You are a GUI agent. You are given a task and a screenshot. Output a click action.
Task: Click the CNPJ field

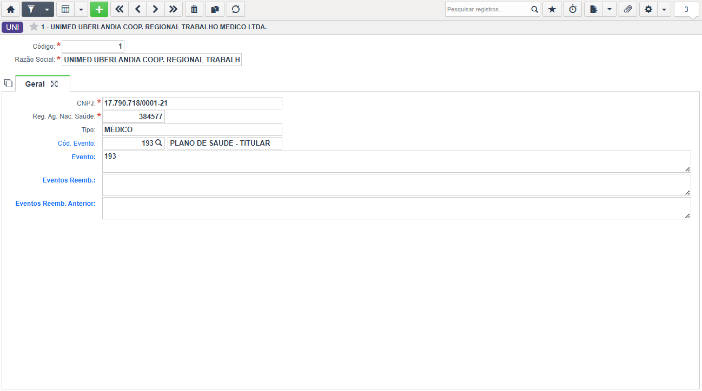pos(192,103)
